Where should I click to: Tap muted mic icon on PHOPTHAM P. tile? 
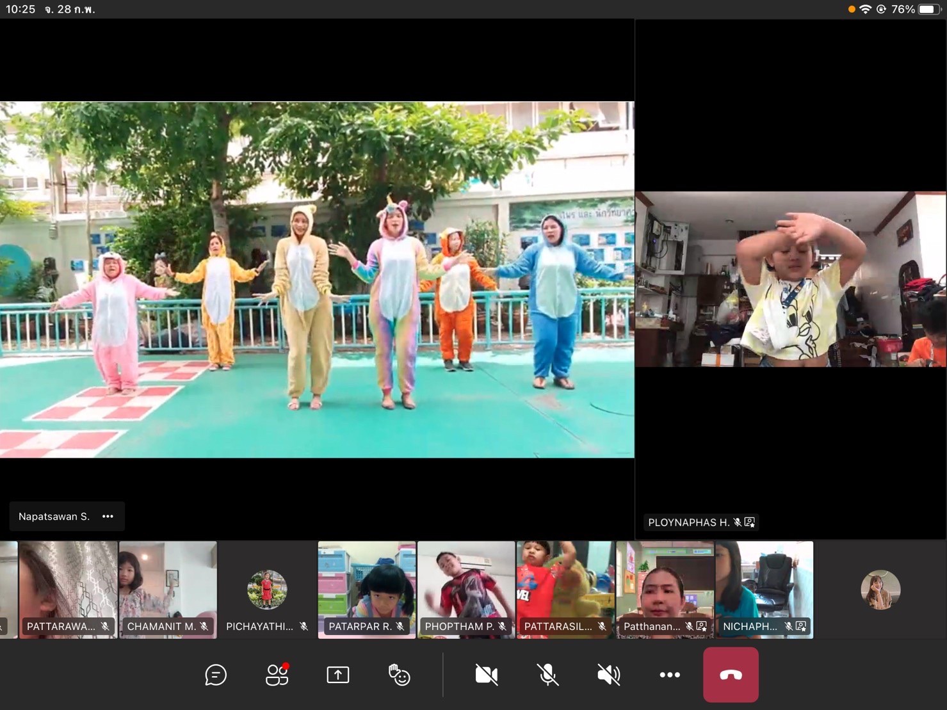(x=503, y=626)
